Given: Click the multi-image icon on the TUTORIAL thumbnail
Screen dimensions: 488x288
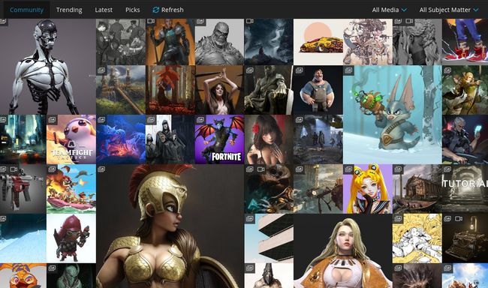Looking at the screenshot, I should 447,169.
